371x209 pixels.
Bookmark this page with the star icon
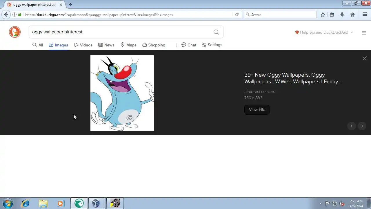click(323, 15)
